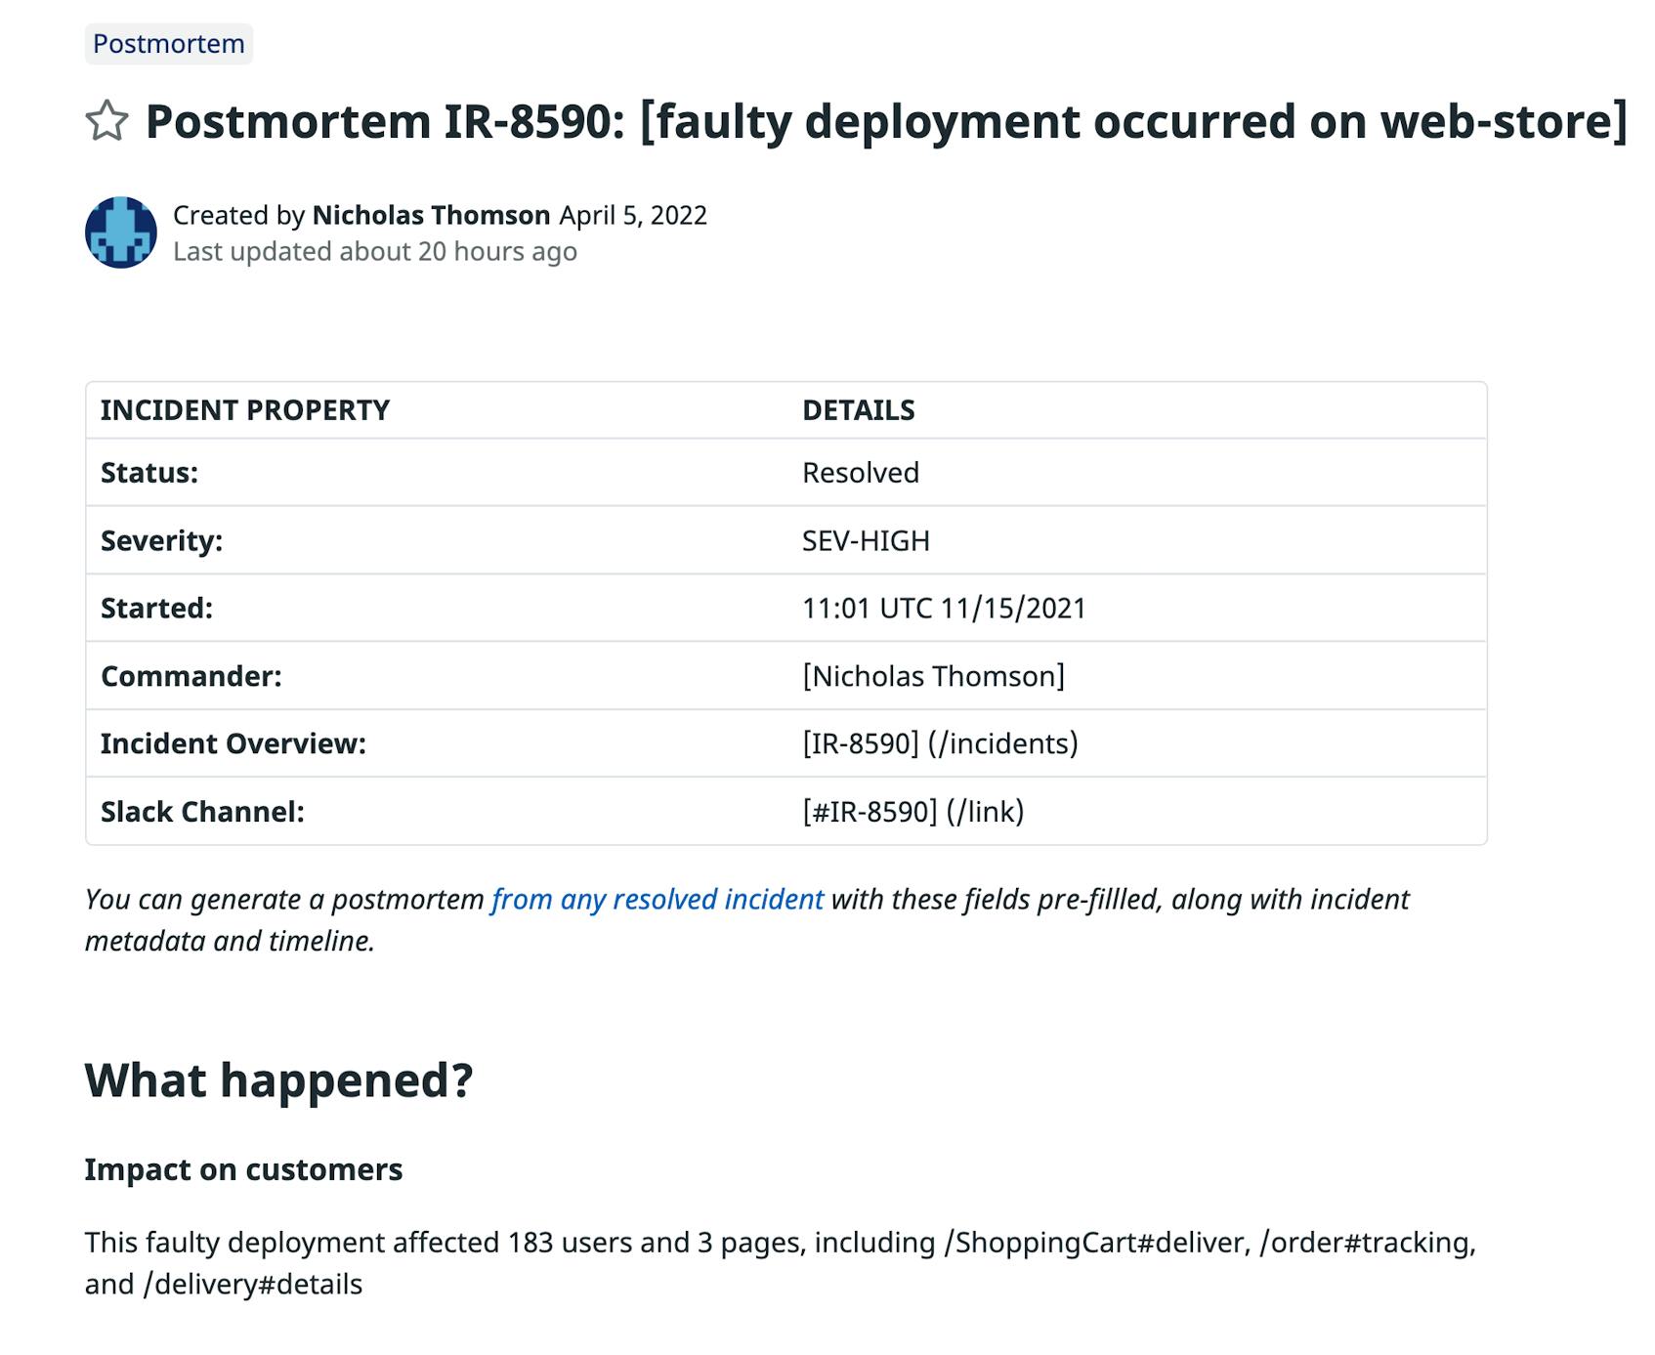Select the Postmortem tab label at top
The height and width of the screenshot is (1355, 1655).
click(x=169, y=43)
